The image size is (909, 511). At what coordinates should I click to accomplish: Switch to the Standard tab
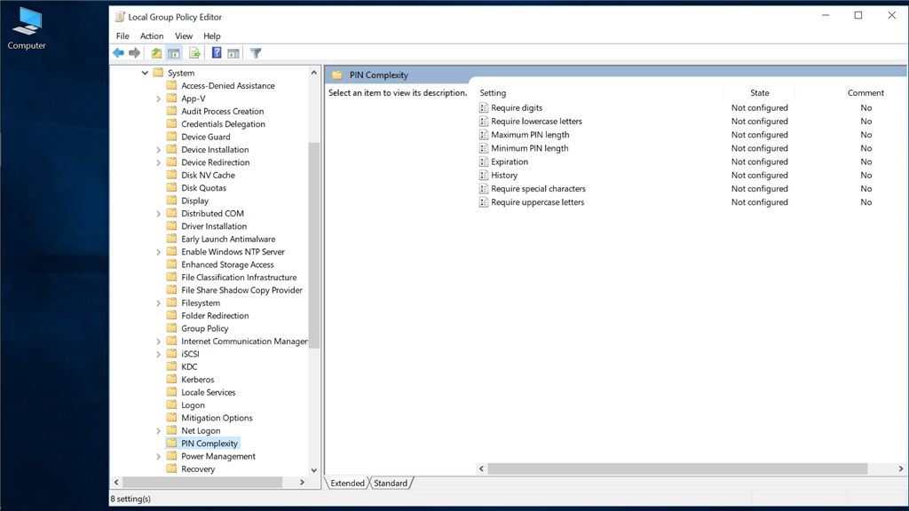pos(391,483)
